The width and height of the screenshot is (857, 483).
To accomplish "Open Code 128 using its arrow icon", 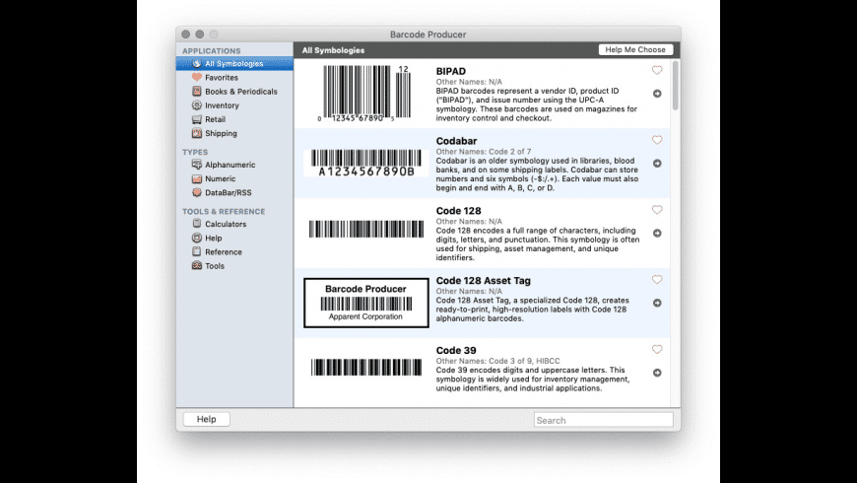I will click(657, 233).
